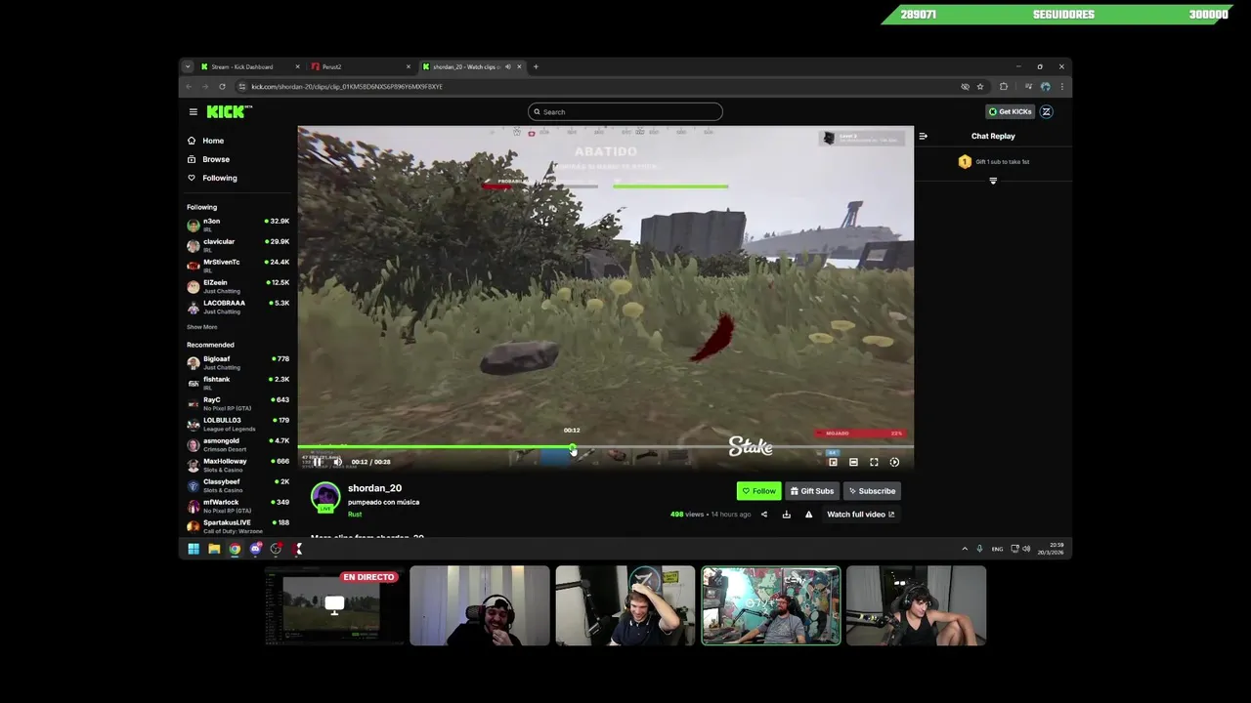Open ElZeein channel in sidebar
The image size is (1251, 703).
click(238, 286)
